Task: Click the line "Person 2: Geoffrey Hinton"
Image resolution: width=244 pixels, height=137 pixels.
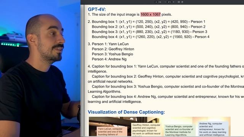Action: click(x=113, y=49)
